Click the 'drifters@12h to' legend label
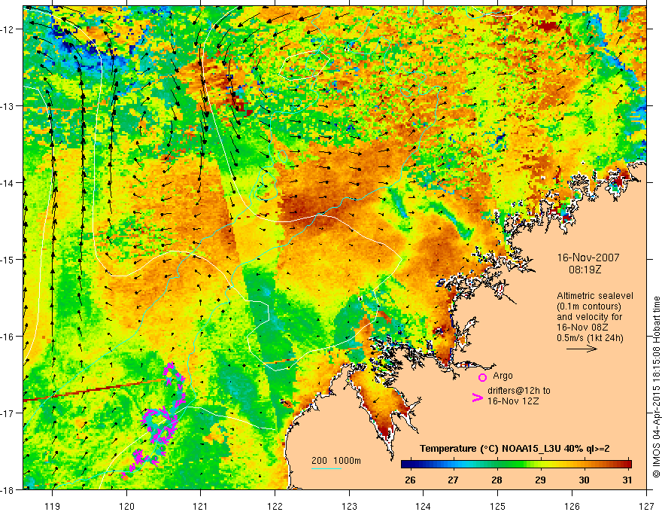 click(519, 390)
